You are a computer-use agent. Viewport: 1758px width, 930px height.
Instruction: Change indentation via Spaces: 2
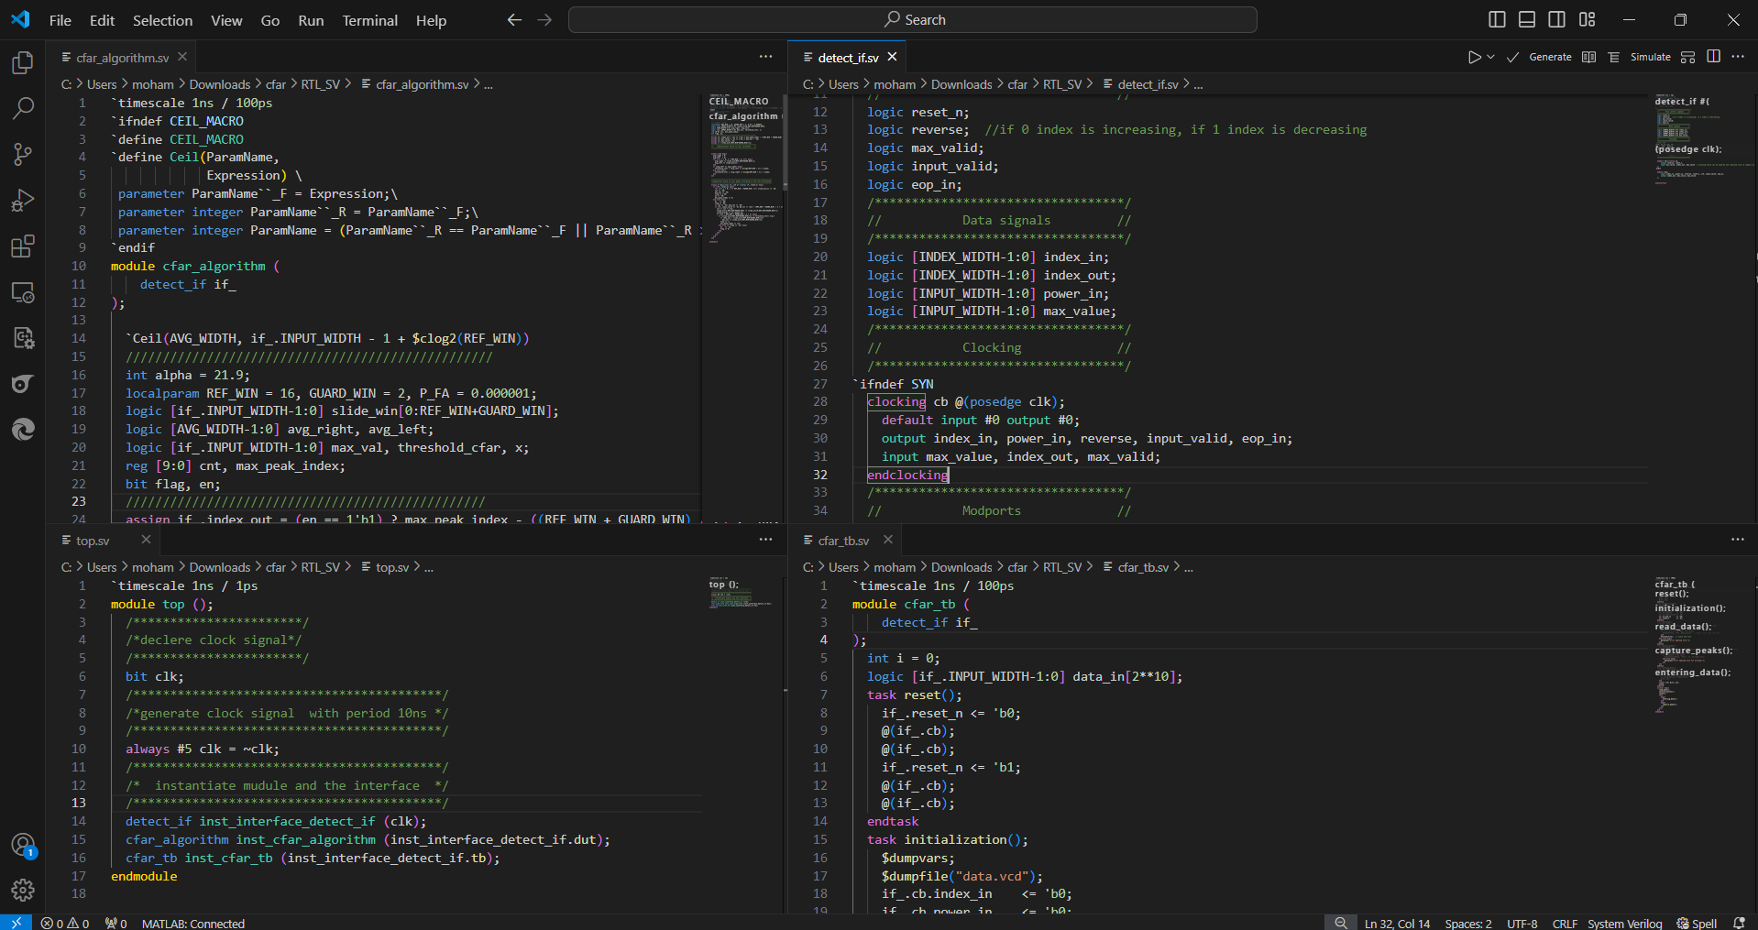point(1468,923)
